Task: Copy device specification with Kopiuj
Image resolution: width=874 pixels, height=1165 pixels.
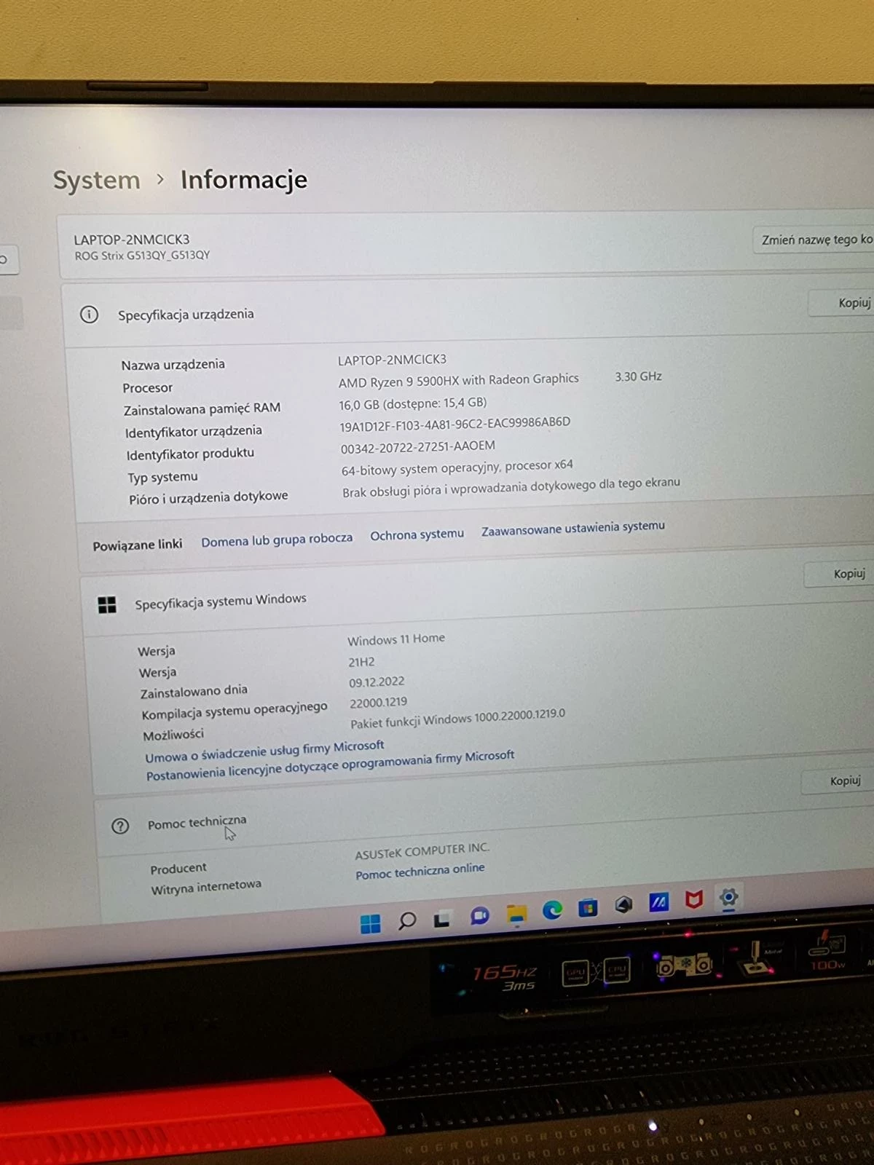Action: point(843,303)
